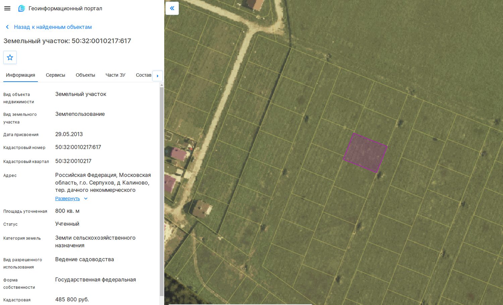503x305 pixels.
Task: Click cadastral number value 50:32:0010217:617
Action: [78, 147]
